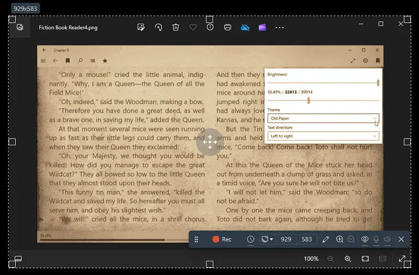Open the capture region selection dropdown
The image size is (419, 275).
(x=267, y=239)
